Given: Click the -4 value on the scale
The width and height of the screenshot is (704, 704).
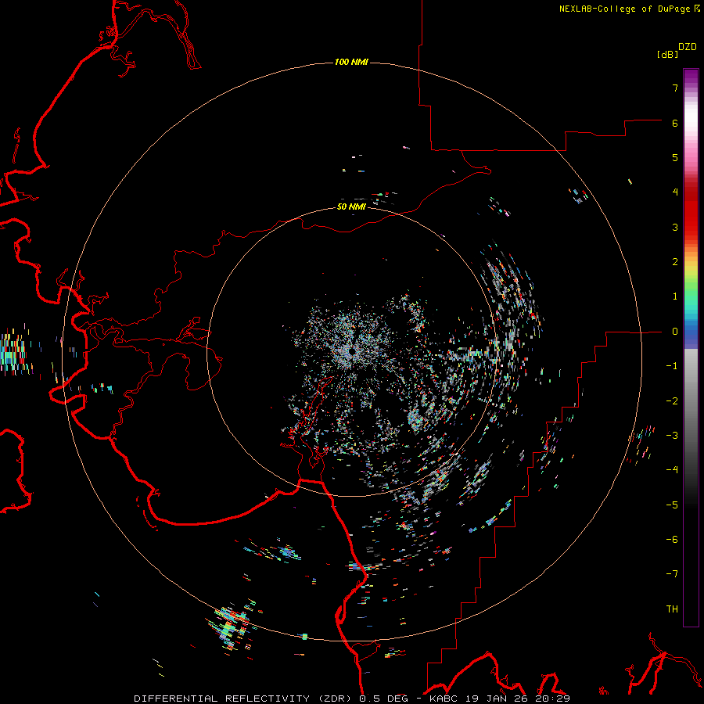Looking at the screenshot, I should [x=672, y=470].
